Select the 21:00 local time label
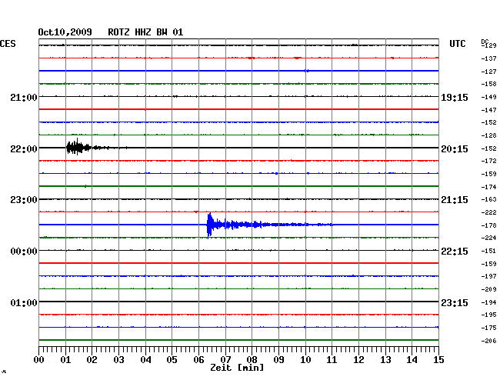 24,97
